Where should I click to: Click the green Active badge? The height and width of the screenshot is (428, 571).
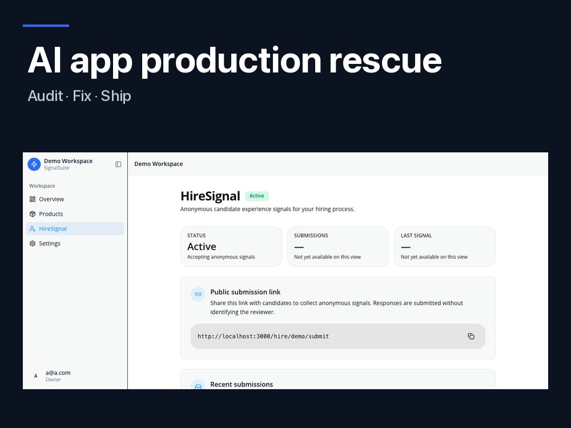tap(257, 196)
